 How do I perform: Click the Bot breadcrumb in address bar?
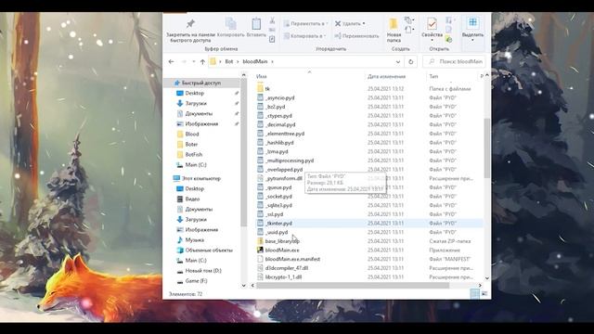(229, 61)
